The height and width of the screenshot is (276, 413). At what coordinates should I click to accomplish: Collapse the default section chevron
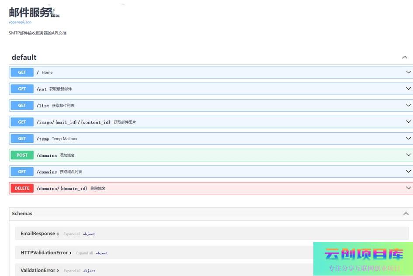click(x=404, y=57)
